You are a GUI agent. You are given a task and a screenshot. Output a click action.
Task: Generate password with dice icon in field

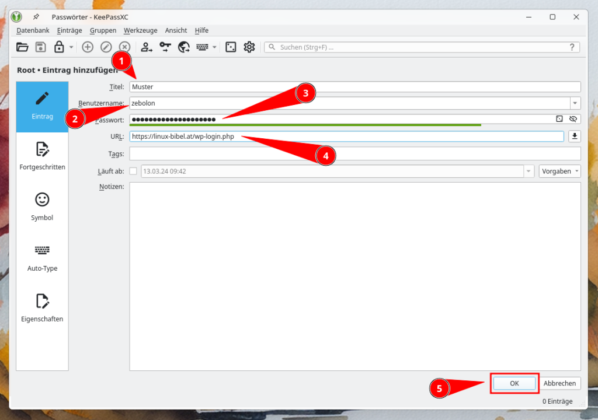(559, 119)
